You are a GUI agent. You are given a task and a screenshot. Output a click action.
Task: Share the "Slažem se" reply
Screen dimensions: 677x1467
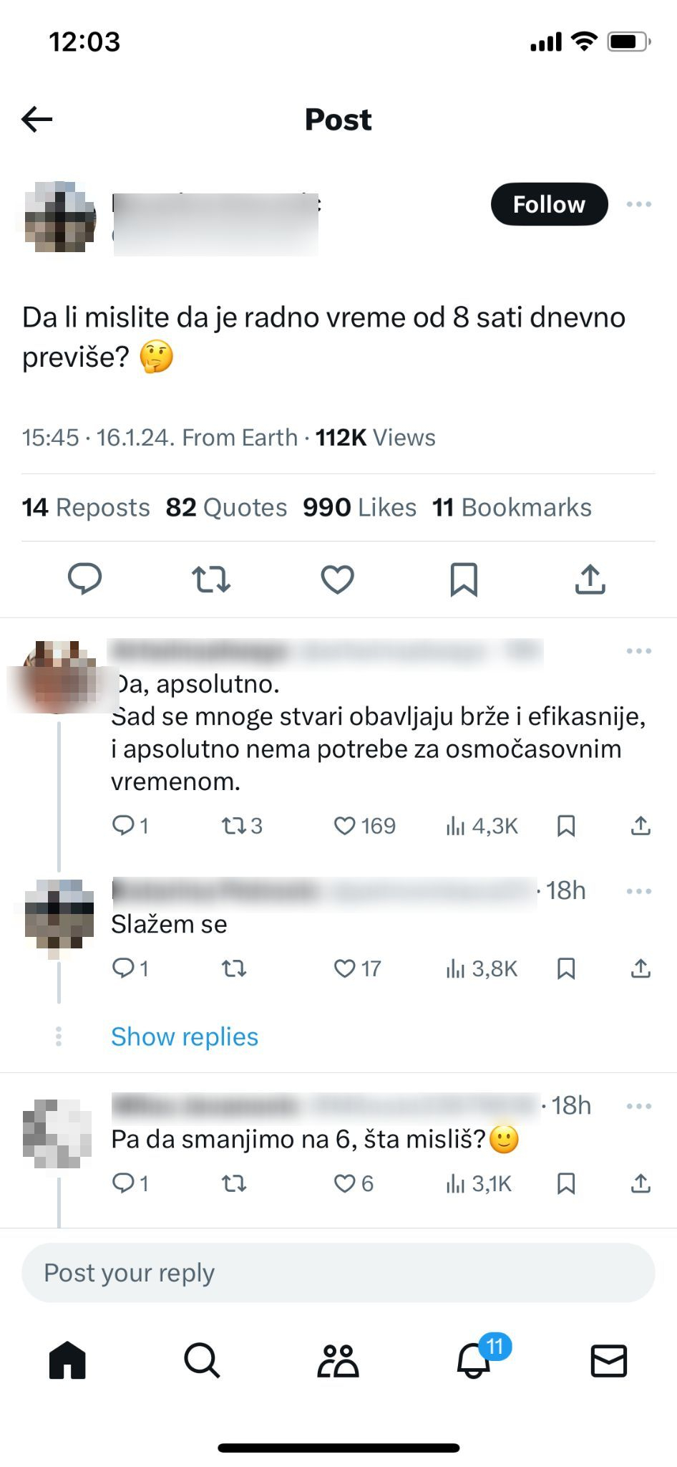pos(639,968)
